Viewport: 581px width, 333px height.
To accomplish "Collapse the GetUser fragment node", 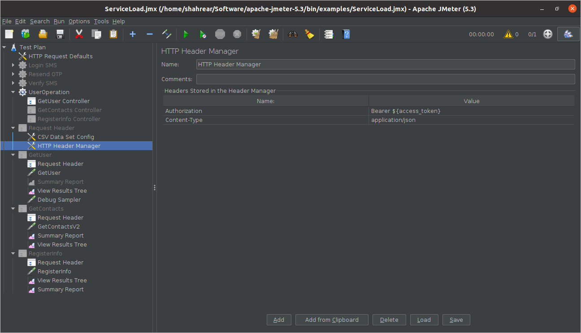I will click(13, 155).
